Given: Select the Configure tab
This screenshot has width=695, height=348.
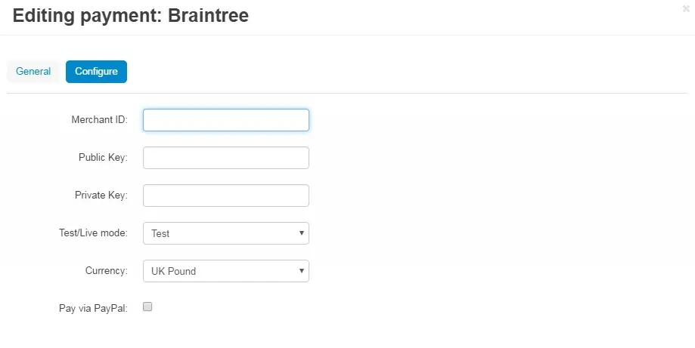Looking at the screenshot, I should pos(96,72).
